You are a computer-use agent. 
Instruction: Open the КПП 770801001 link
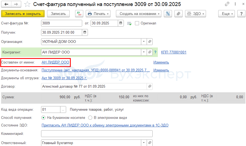point(174,52)
